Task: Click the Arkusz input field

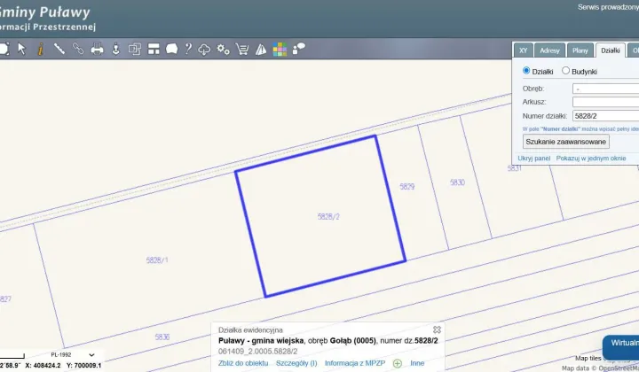Action: coord(605,102)
